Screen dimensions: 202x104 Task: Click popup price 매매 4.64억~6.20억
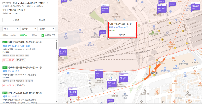118,27
